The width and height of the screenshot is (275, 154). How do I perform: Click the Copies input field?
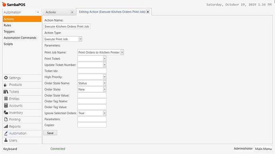92,125
